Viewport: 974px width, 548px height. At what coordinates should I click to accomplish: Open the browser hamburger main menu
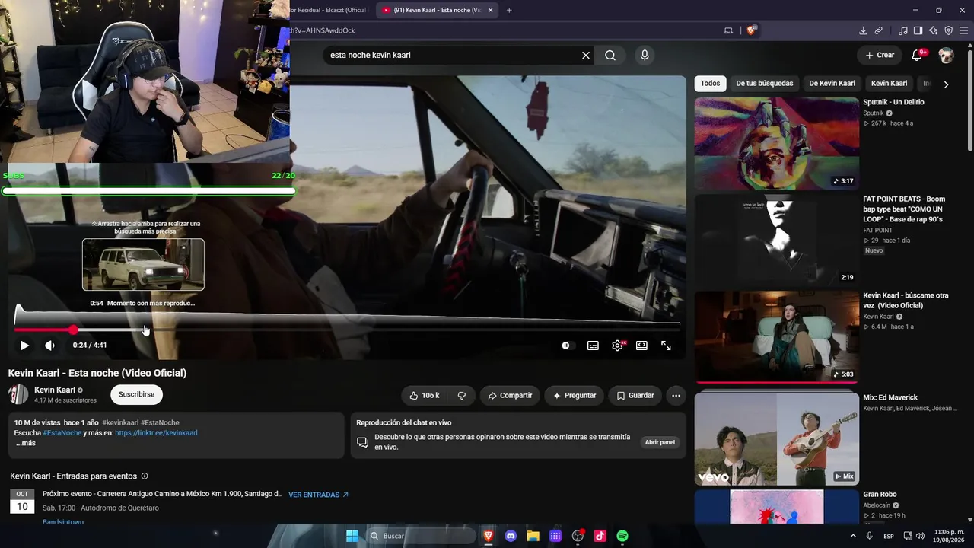[x=964, y=30]
